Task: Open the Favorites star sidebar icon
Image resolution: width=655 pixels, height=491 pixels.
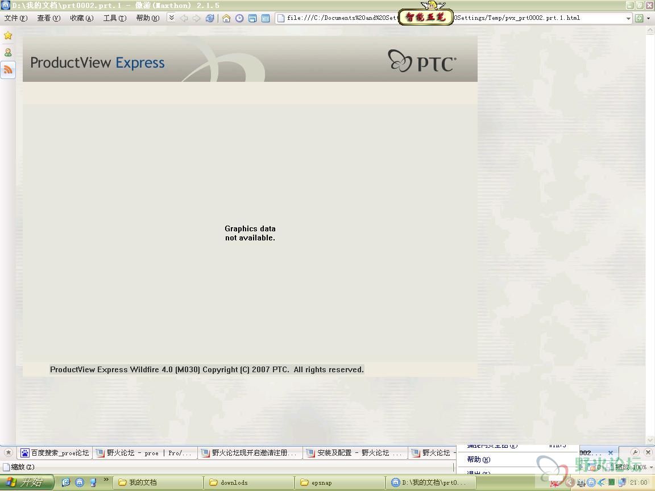Action: click(8, 35)
